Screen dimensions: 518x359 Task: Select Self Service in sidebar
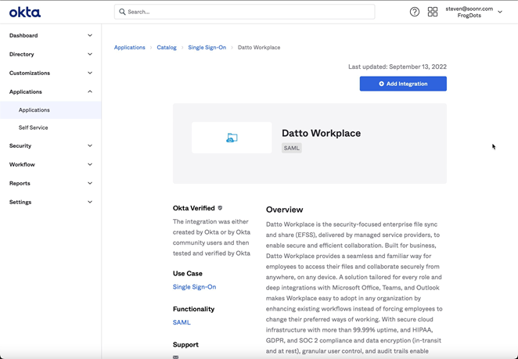point(34,127)
